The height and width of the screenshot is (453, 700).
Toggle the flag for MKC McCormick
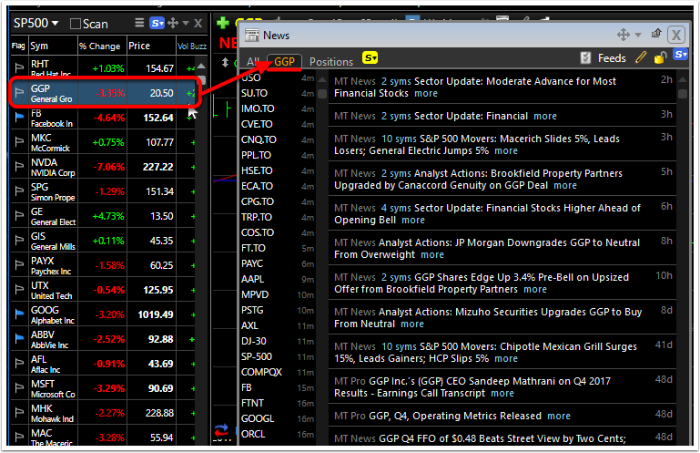(19, 141)
